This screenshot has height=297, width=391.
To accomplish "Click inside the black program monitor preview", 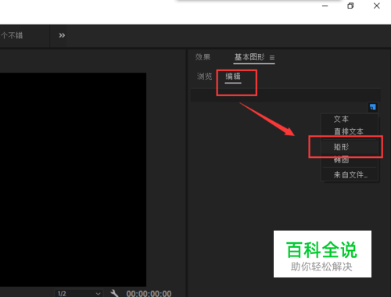I will pos(73,180).
